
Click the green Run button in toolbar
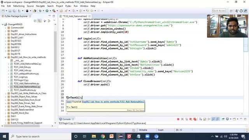[47, 11]
